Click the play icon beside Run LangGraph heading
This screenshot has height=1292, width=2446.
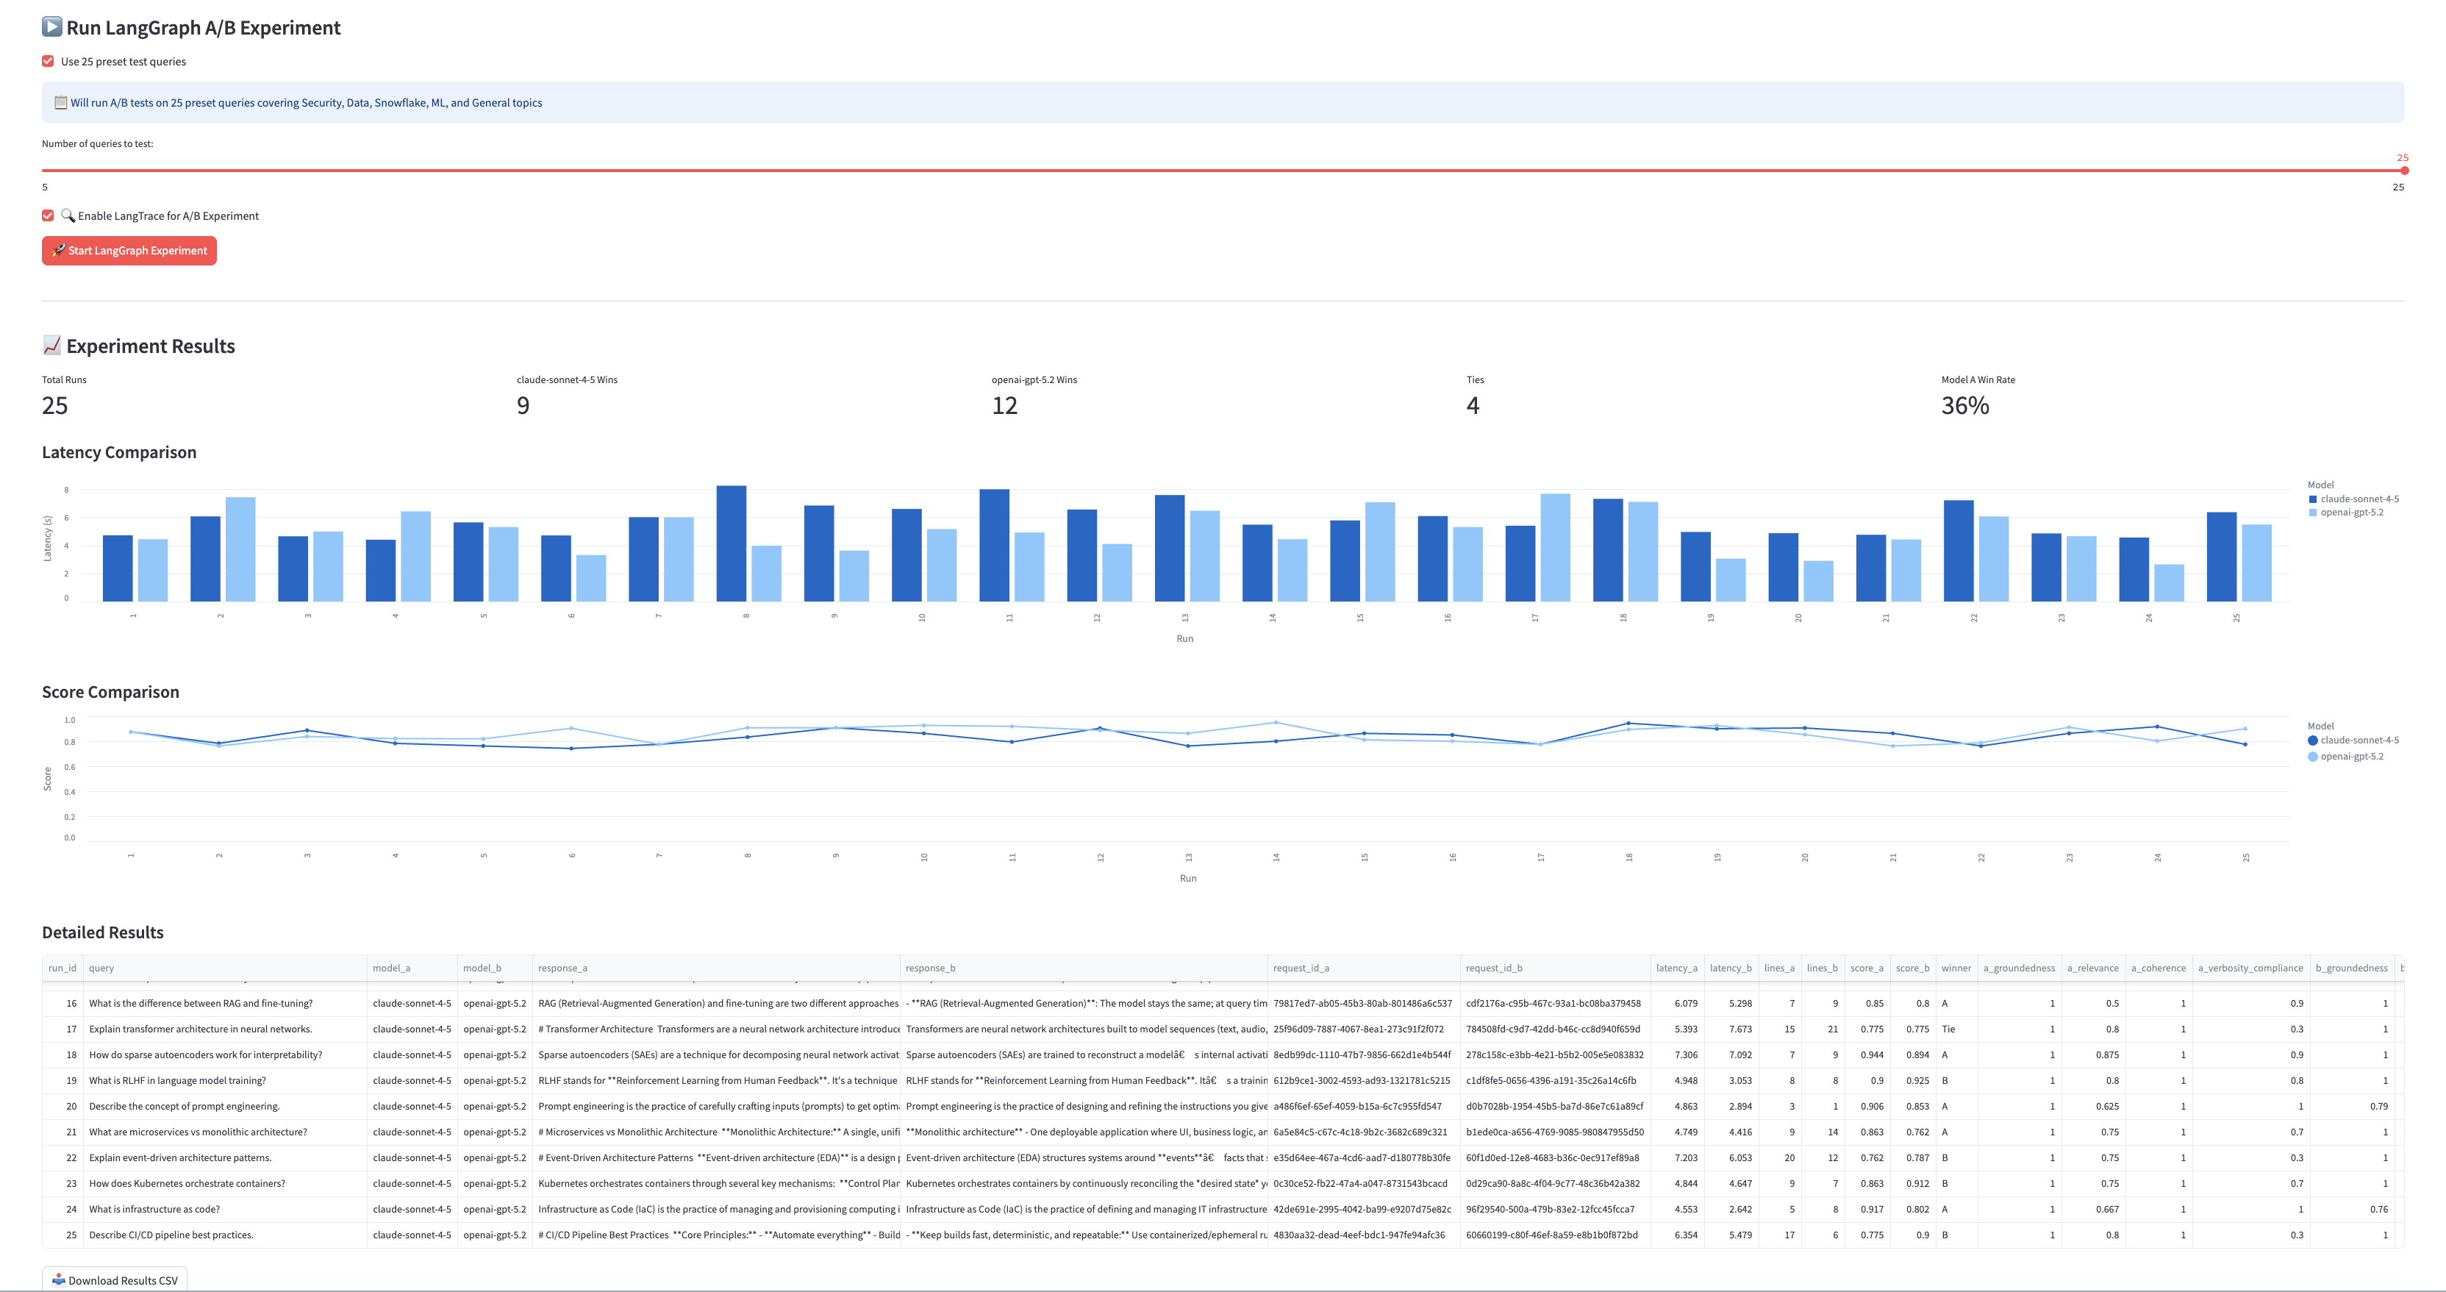[x=52, y=26]
